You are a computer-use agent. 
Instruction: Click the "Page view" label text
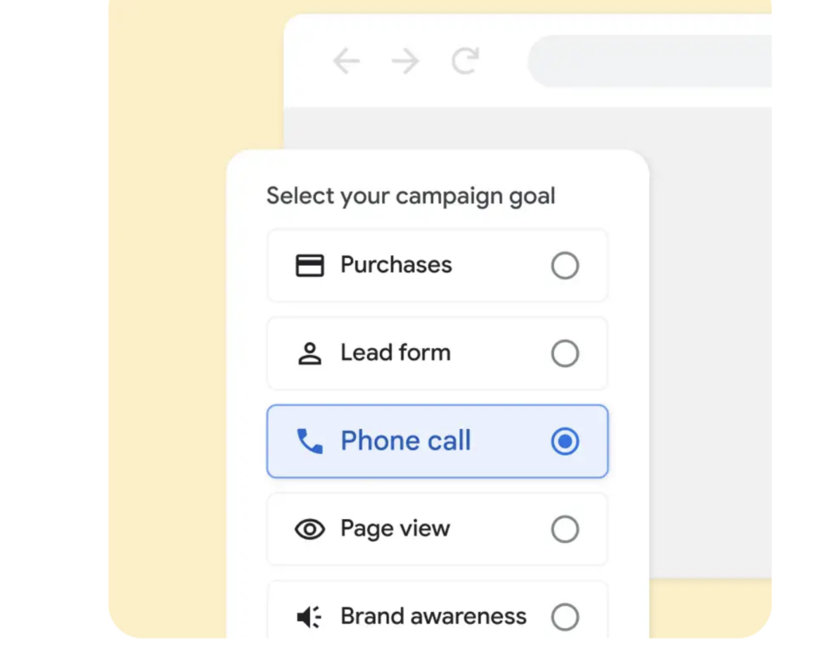(x=395, y=529)
